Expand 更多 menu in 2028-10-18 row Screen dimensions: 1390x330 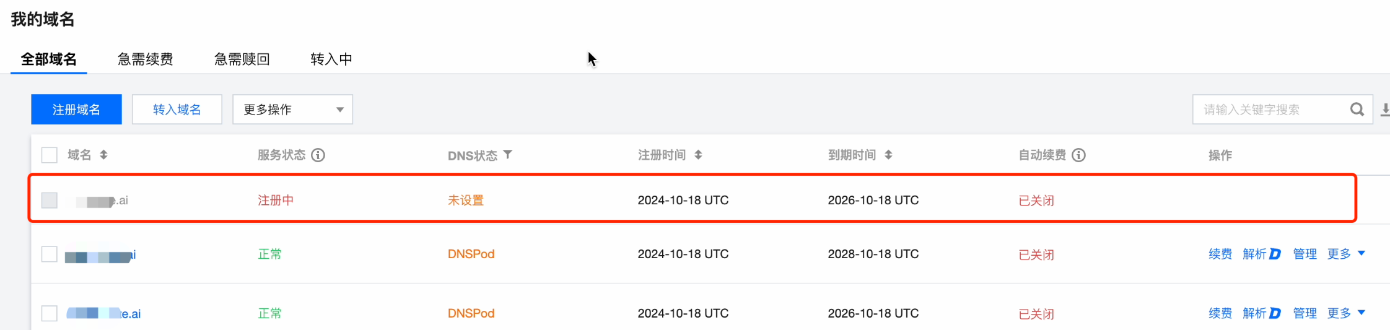point(1346,254)
